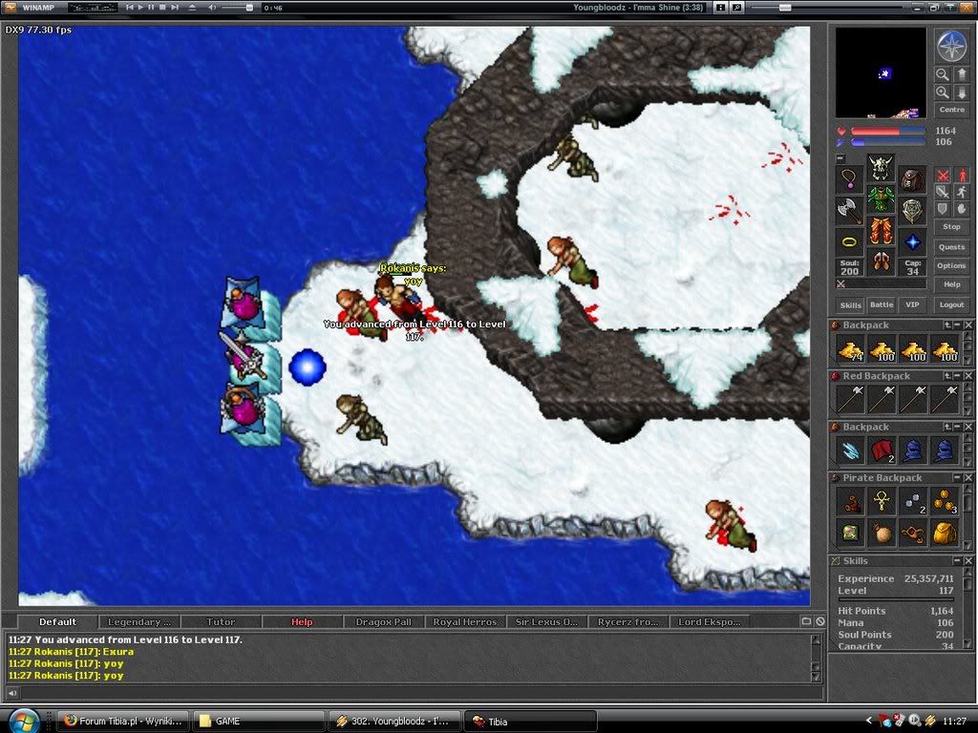This screenshot has width=978, height=733.
Task: Toggle the Skills window button
Action: 850,305
